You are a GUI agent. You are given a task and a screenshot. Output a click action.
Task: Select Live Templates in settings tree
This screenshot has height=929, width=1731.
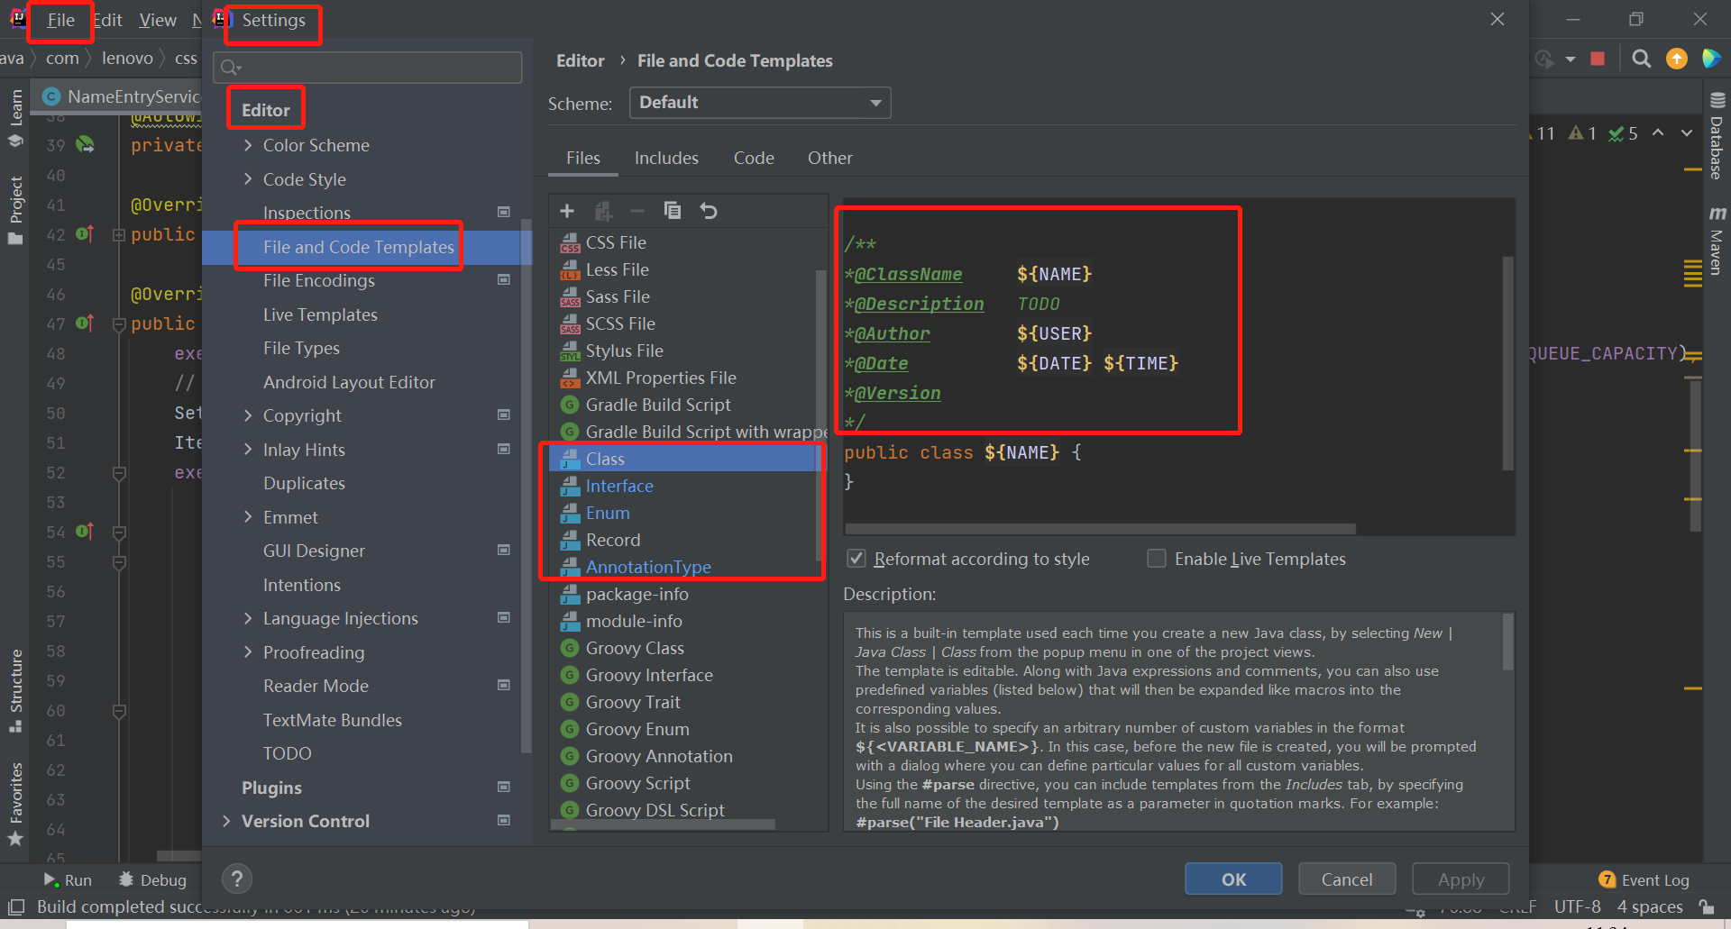click(320, 314)
